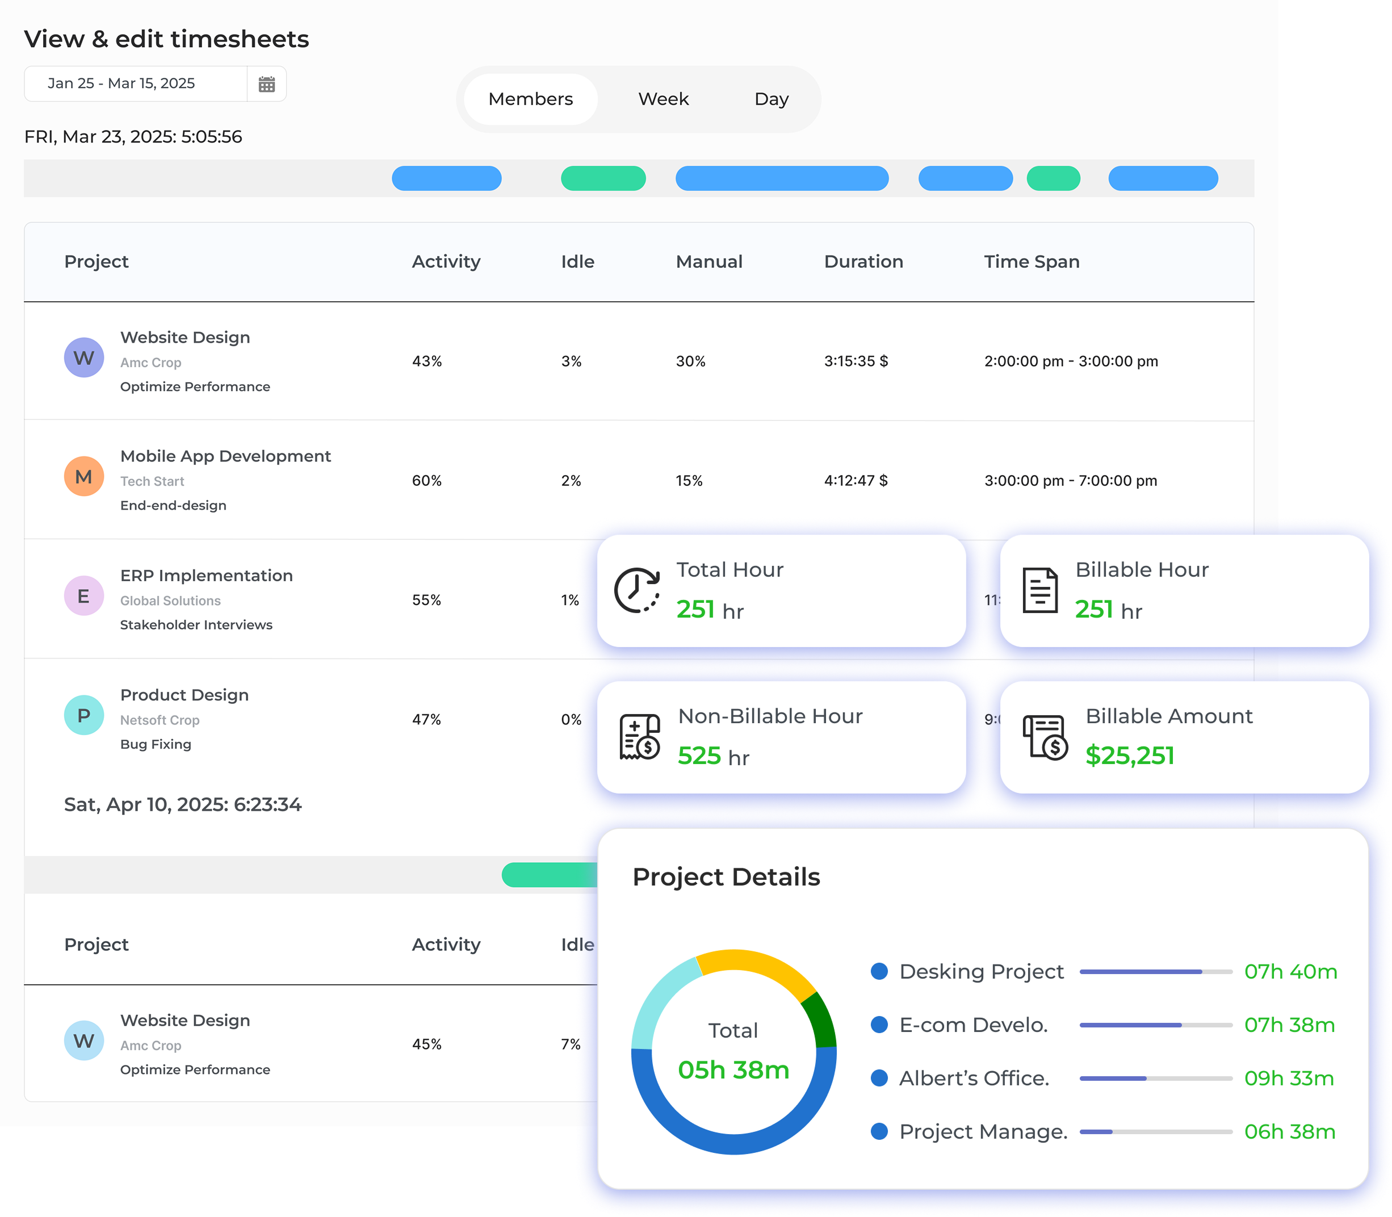Expand the Website Design row details
1392x1217 pixels.
186,337
